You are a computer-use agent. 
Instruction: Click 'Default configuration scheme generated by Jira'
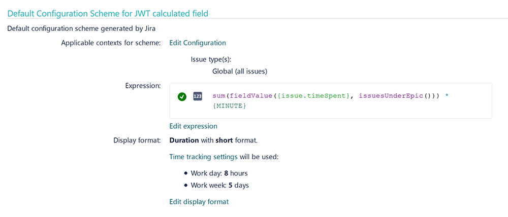click(81, 28)
